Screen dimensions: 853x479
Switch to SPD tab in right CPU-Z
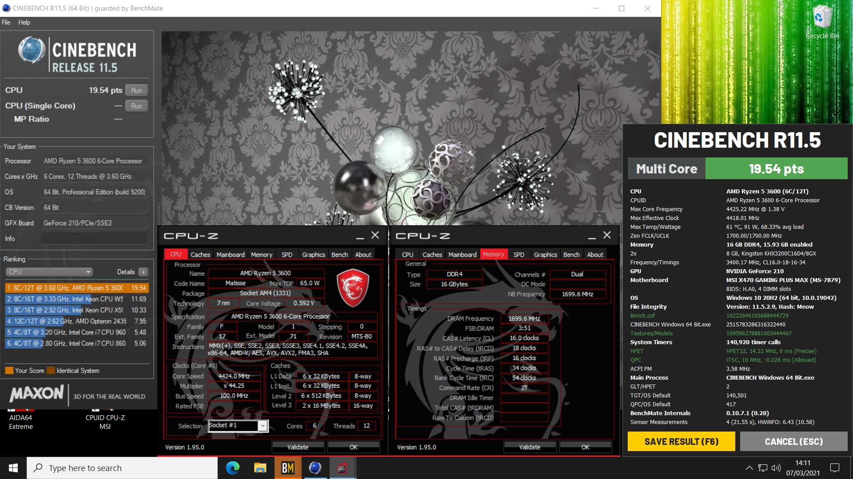[519, 255]
